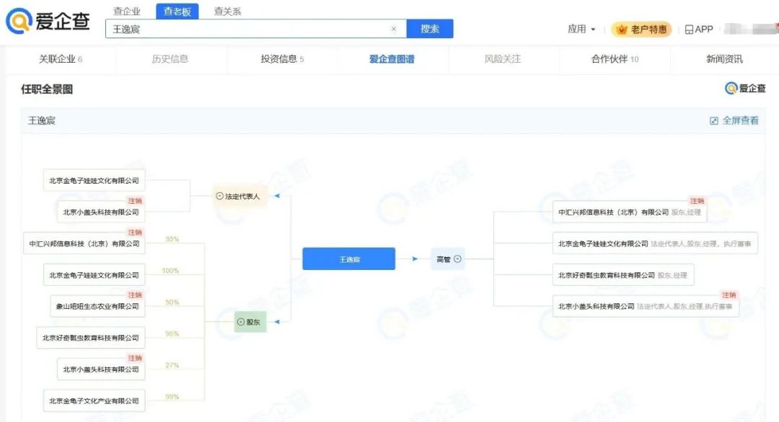
Task: Click the blurred user account area
Action: 749,30
